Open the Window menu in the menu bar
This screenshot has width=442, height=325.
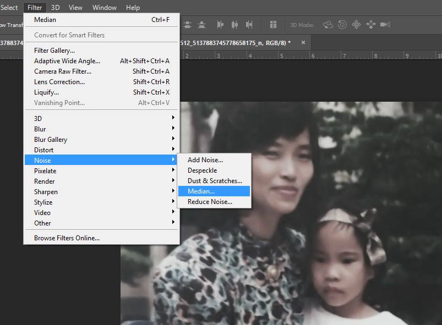104,7
